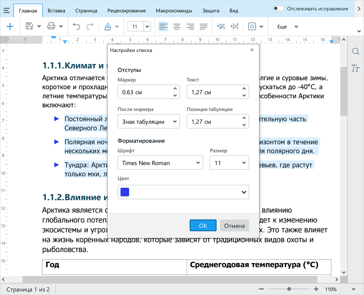Screen dimensions: 364x295
Task: Open the blue marker color picker
Action: point(183,192)
